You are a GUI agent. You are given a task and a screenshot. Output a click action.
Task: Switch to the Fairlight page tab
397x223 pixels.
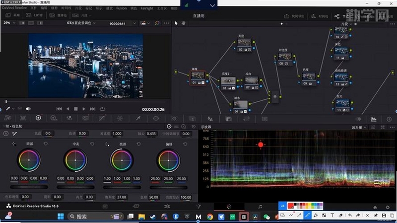pos(260,207)
